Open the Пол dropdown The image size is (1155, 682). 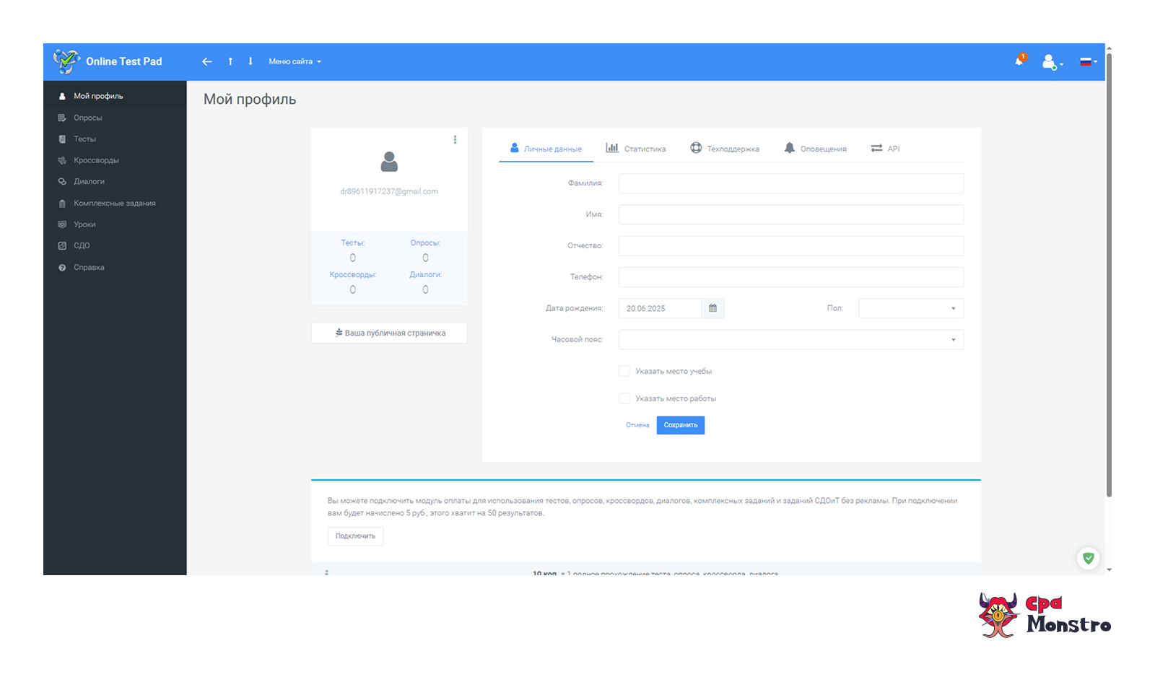point(911,308)
